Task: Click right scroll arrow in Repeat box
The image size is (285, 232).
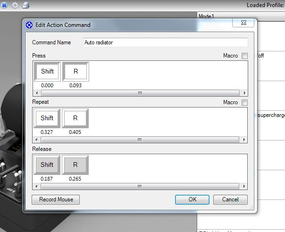Action: pyautogui.click(x=244, y=140)
